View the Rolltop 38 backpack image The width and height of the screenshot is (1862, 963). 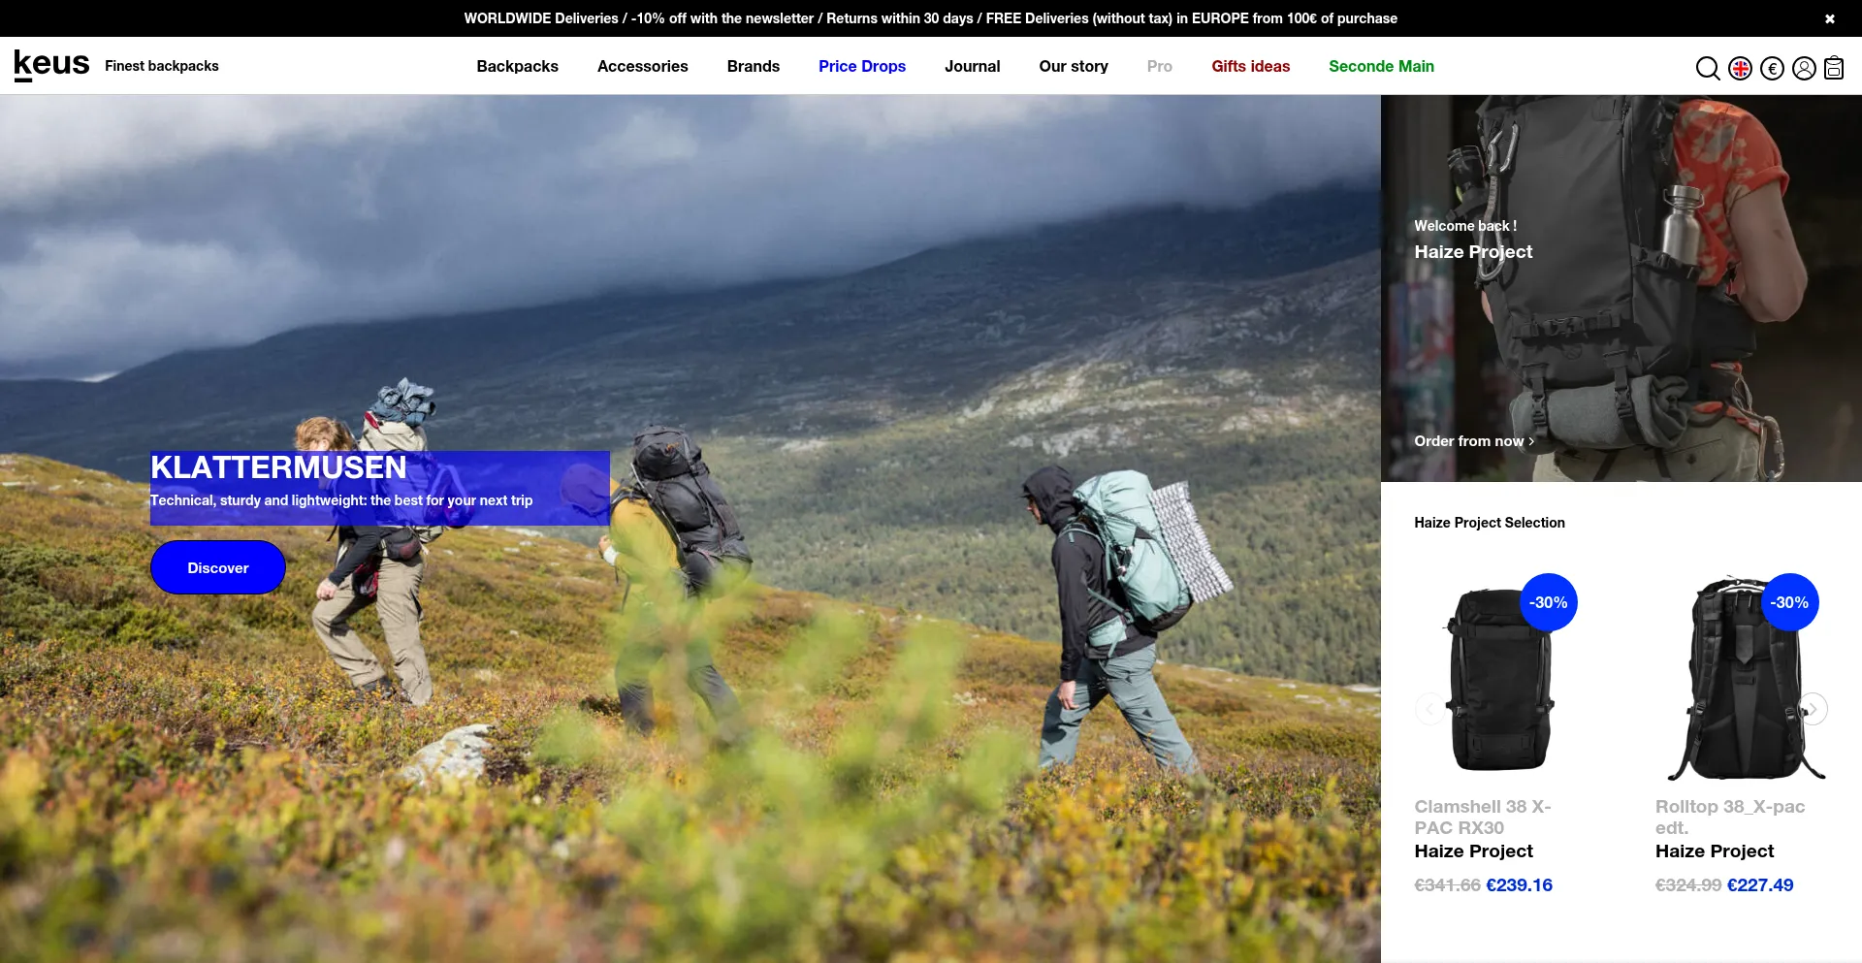click(1747, 679)
